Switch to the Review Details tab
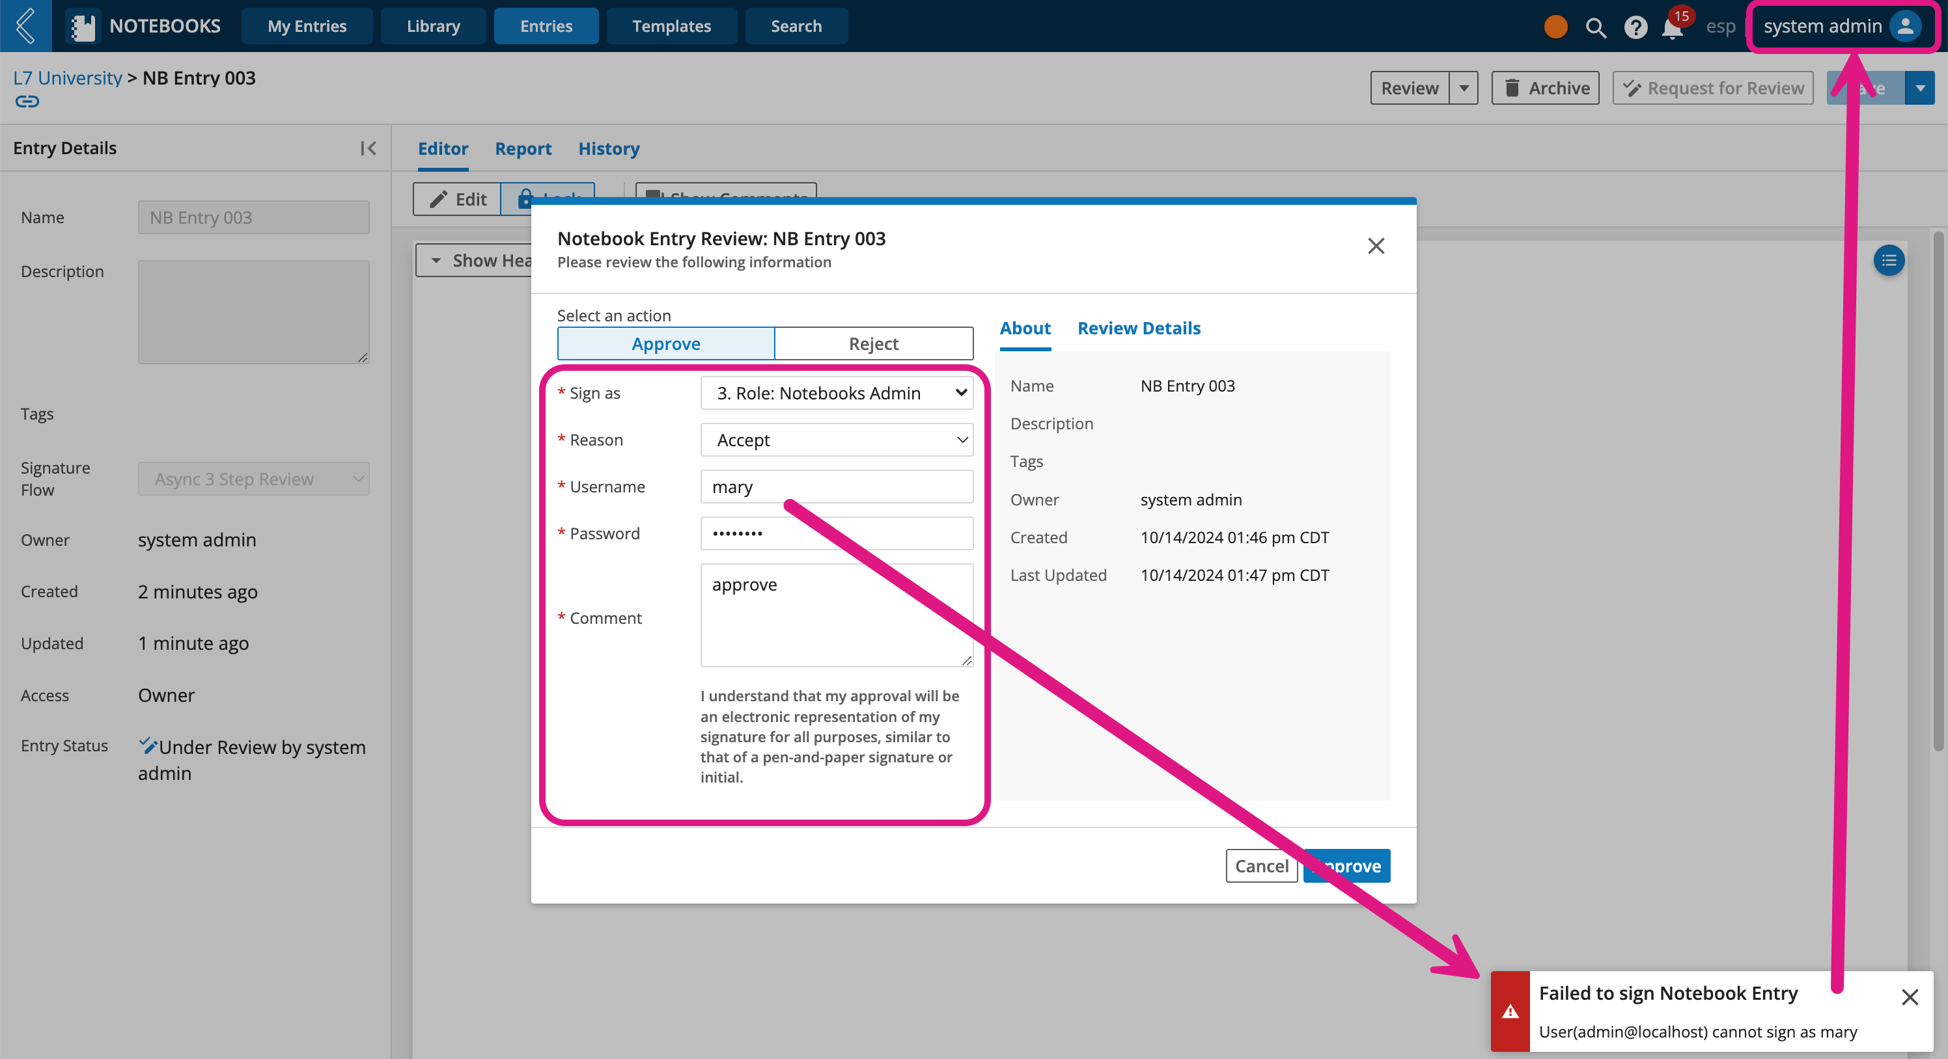The image size is (1948, 1059). pos(1139,327)
